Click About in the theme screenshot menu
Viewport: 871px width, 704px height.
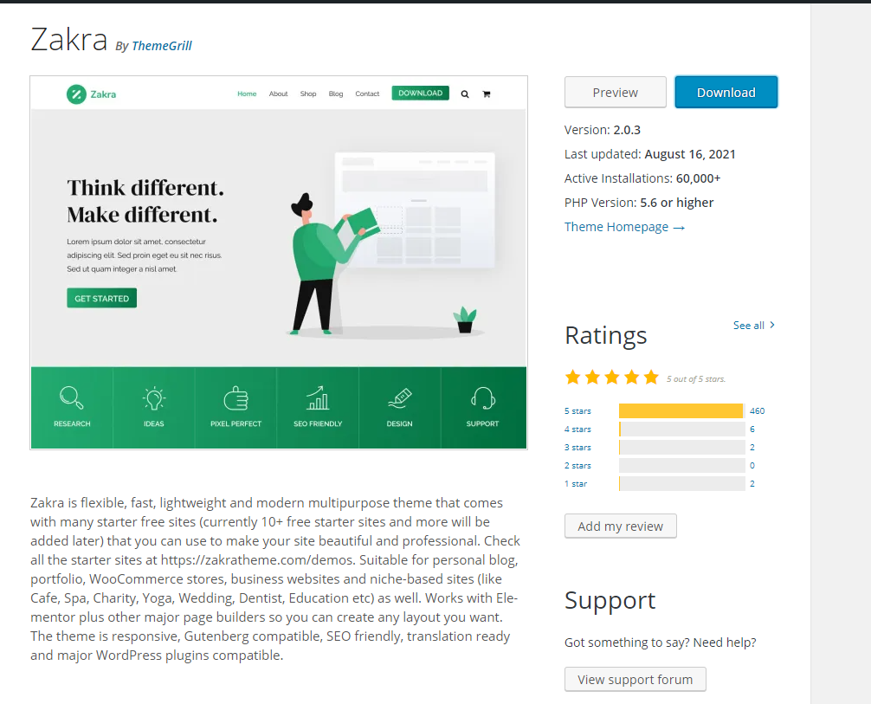[x=278, y=94]
